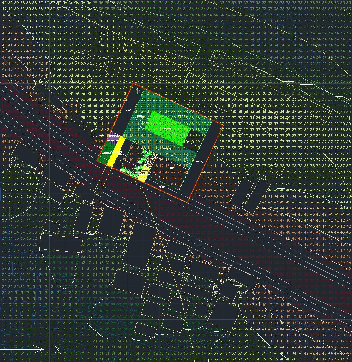Click white area label in upper-left site margin

(x=128, y=110)
